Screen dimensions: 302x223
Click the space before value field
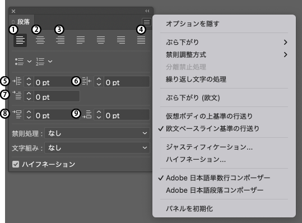(x=57, y=114)
